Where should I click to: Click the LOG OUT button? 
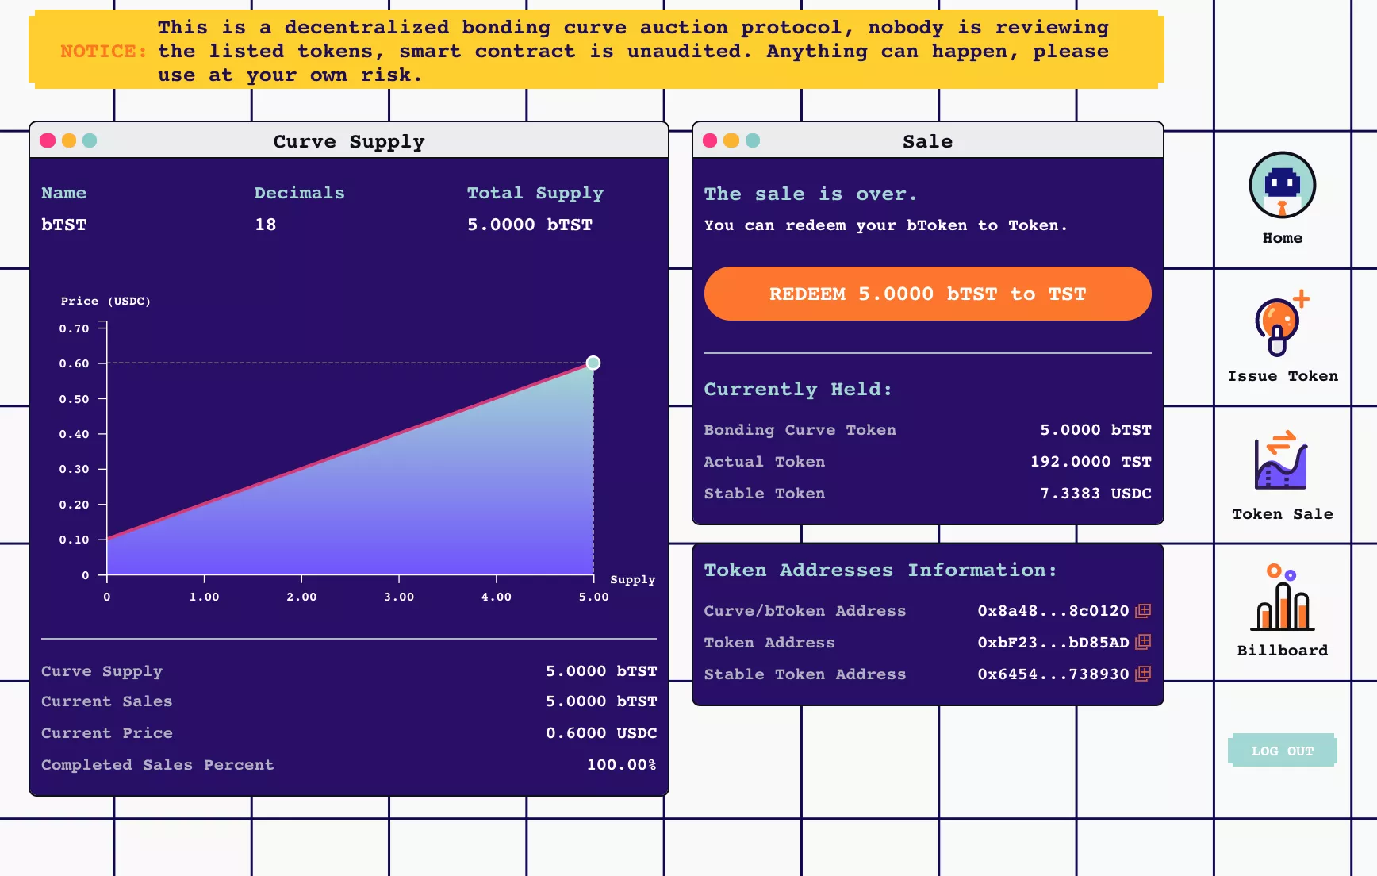[x=1282, y=750]
